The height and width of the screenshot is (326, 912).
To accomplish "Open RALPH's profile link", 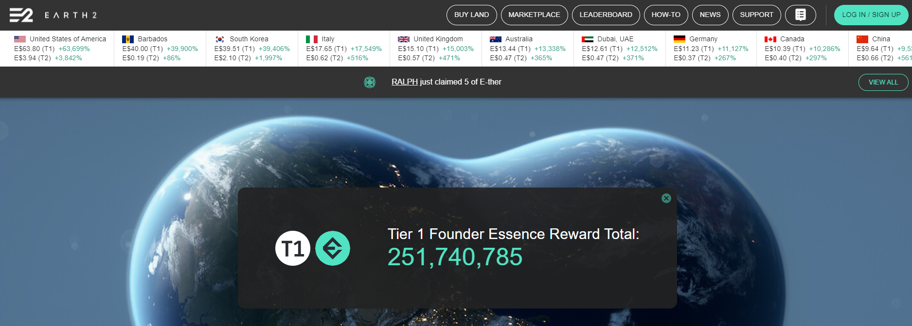I will point(405,82).
